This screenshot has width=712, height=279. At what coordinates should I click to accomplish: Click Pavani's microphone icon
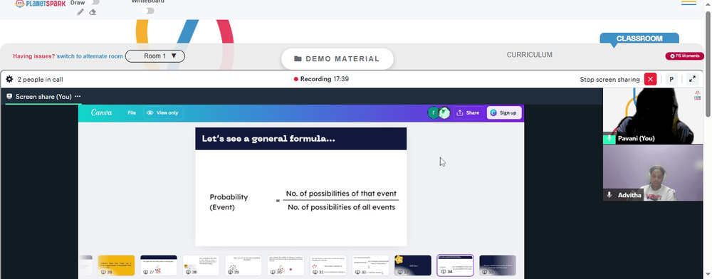[x=609, y=138]
